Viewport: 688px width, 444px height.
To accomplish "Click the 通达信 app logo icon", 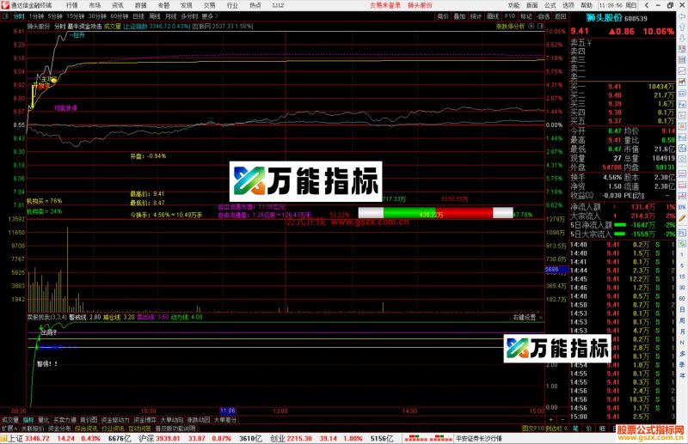I will click(x=5, y=5).
